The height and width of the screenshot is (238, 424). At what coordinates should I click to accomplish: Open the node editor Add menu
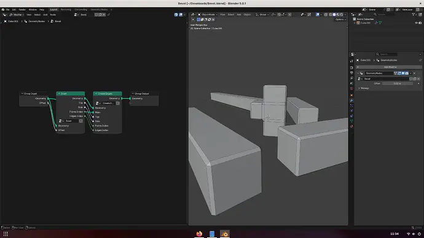[x=45, y=15]
